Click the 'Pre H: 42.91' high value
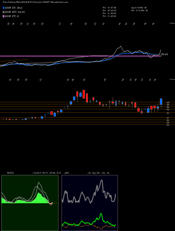Image resolution: width=175 pixels, height=231 pixels. [x=109, y=10]
